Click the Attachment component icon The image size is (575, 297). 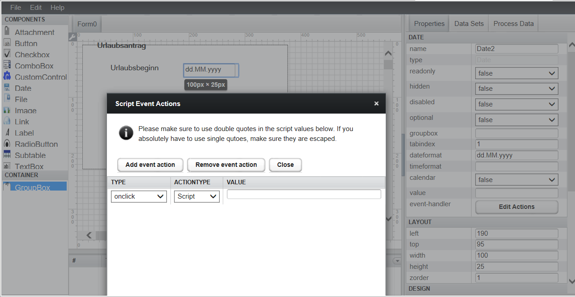pos(7,32)
